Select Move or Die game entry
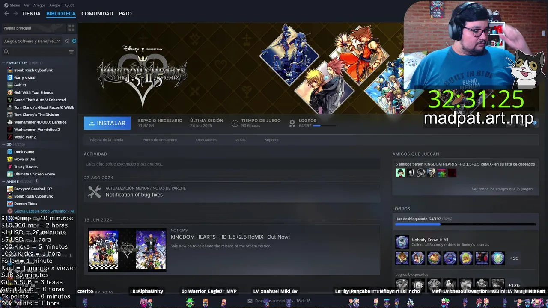Image resolution: width=548 pixels, height=308 pixels. click(24, 159)
